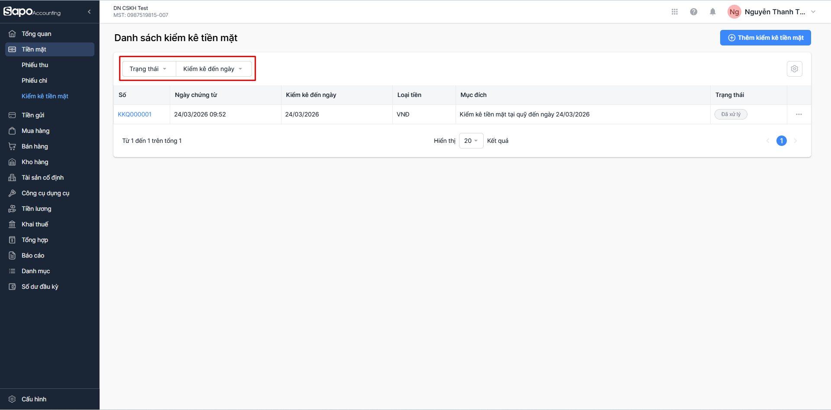Screen dimensions: 831x410
Task: Open the row actions ellipsis menu
Action: pos(799,114)
